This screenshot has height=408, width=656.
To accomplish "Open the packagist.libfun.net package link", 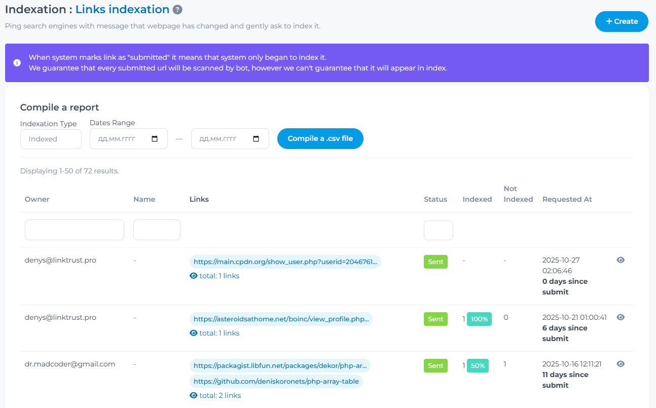I will coord(280,365).
